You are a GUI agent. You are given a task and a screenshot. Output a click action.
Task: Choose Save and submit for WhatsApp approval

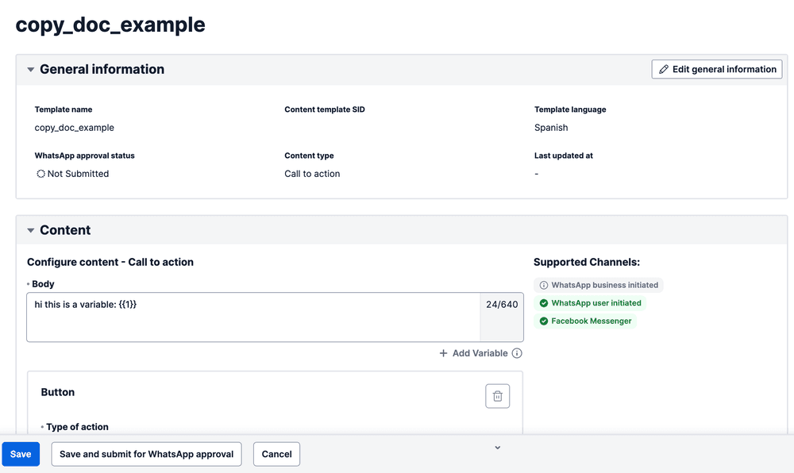[x=146, y=454]
